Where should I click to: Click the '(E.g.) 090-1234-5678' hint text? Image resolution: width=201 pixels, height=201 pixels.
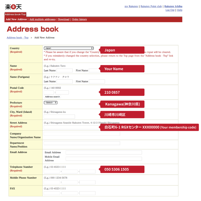56,178
